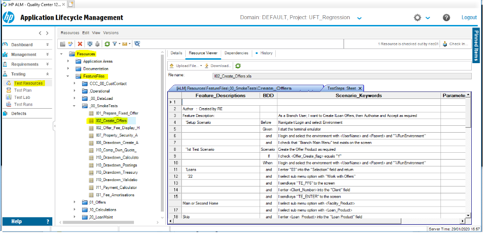
Task: Open the Versions menu
Action: point(111,33)
